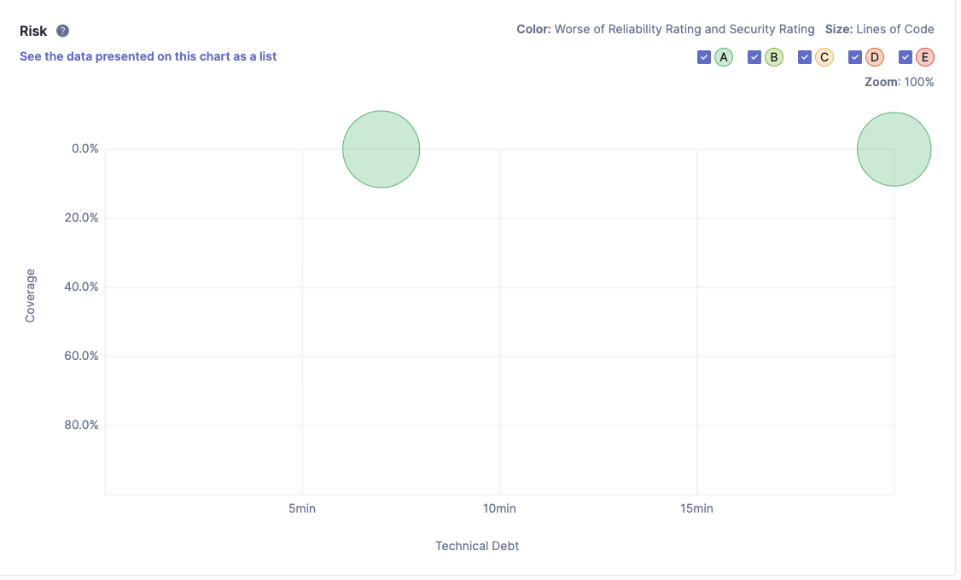Click the yellow C rating badge

(824, 57)
